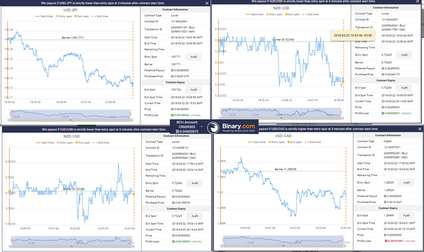Click Contract Type value Higher in USD/CAD window
This screenshot has width=424, height=252.
pyautogui.click(x=388, y=142)
